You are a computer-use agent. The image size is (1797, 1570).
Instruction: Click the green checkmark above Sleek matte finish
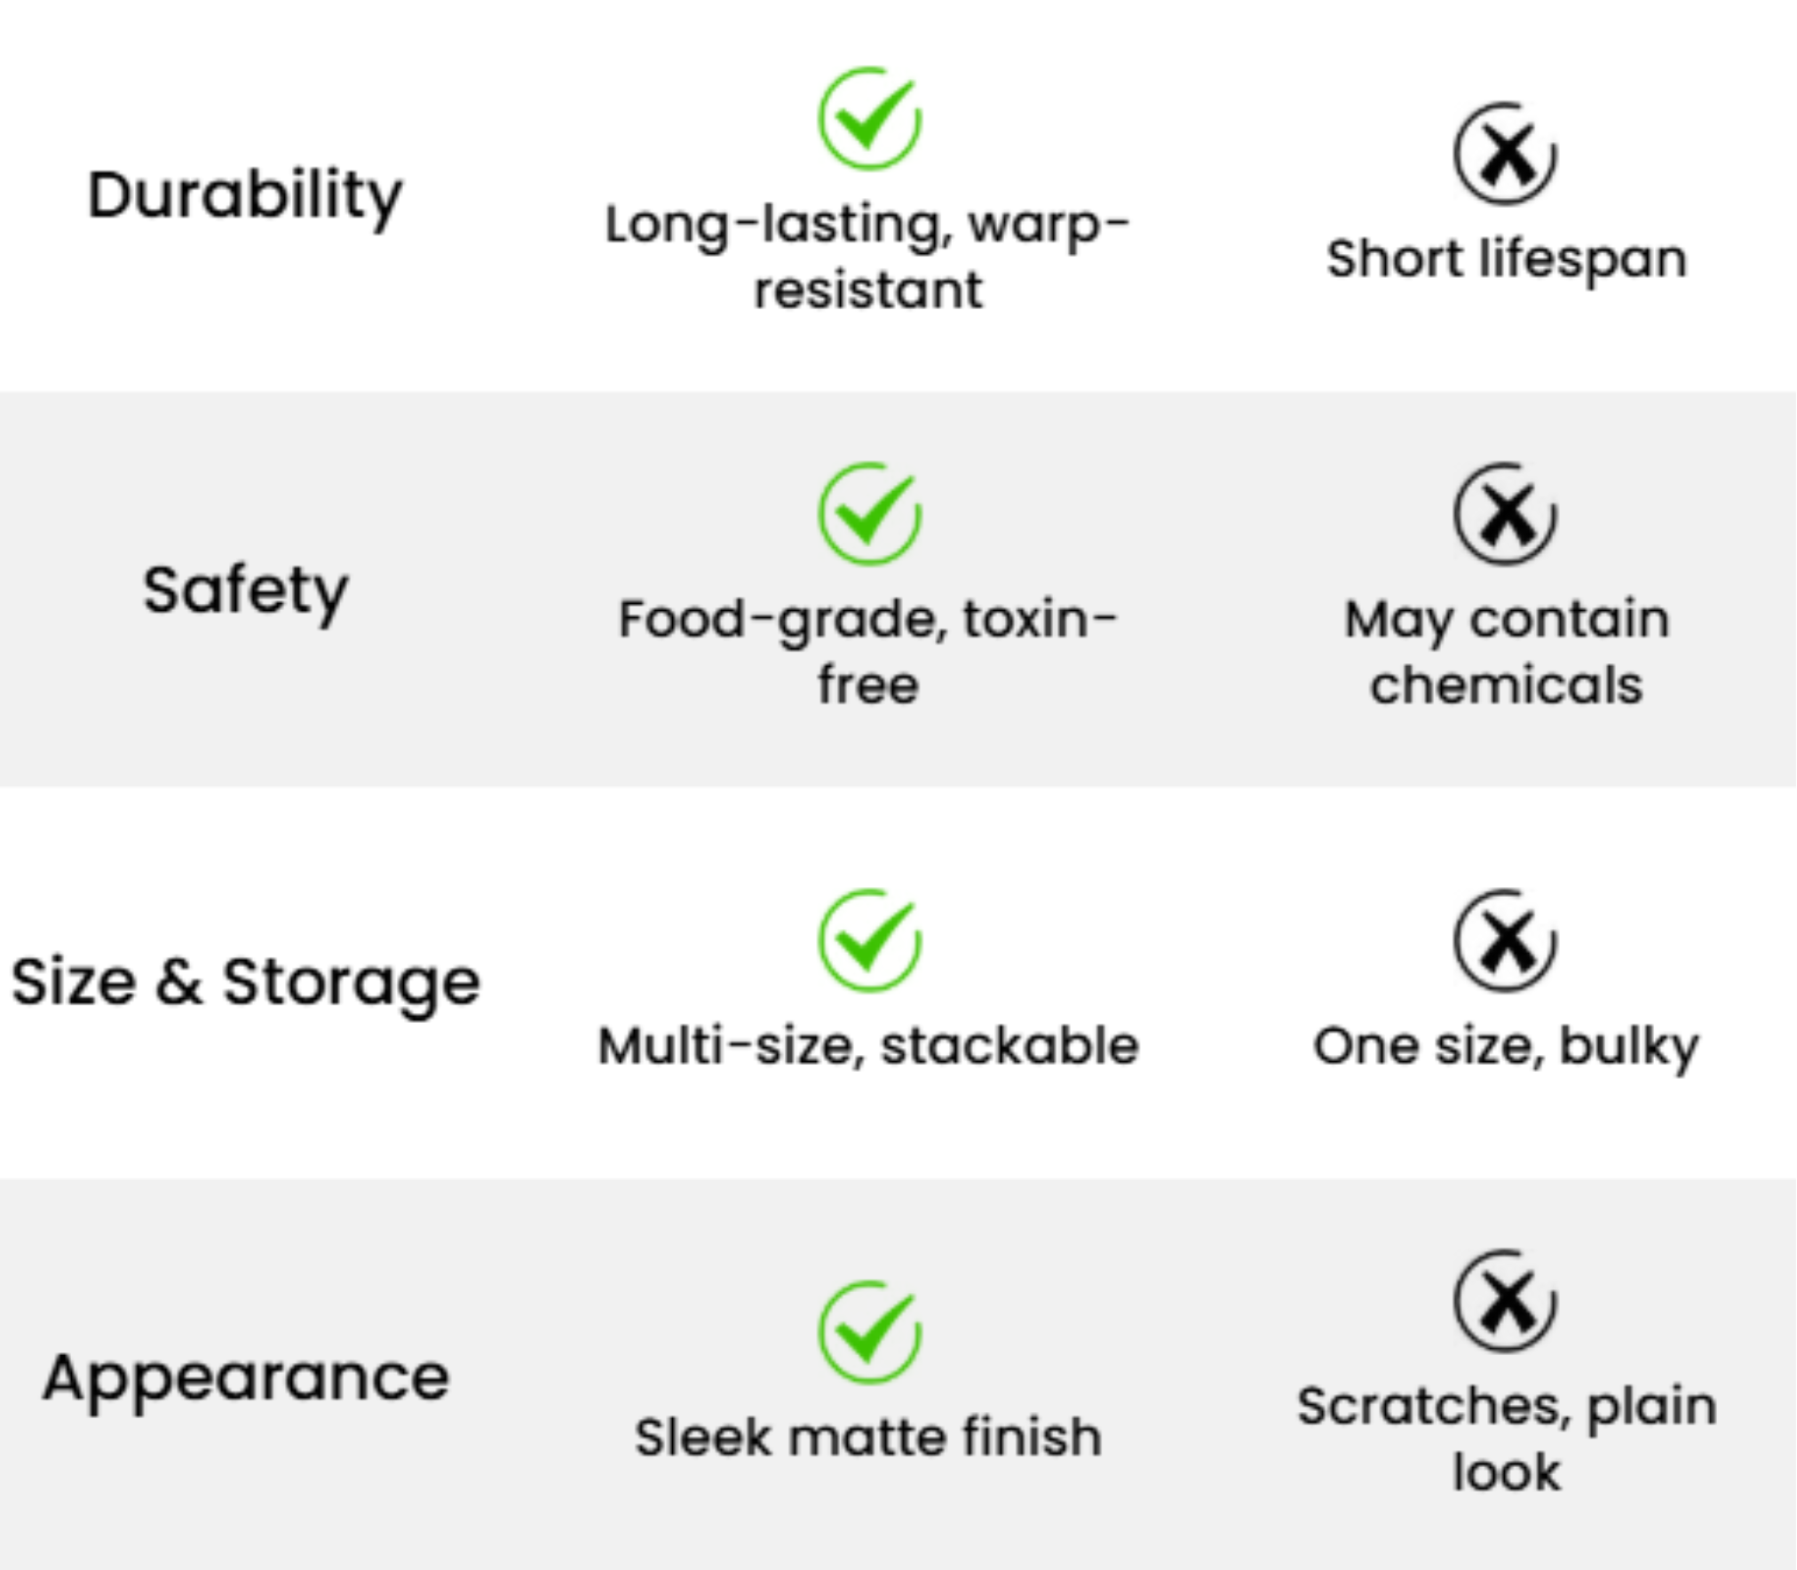point(869,1332)
